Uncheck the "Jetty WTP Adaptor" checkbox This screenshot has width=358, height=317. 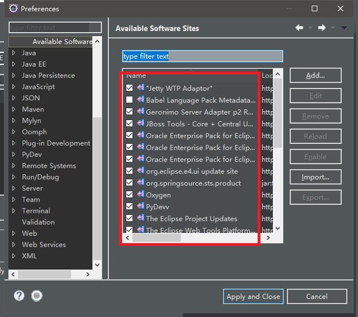[130, 87]
